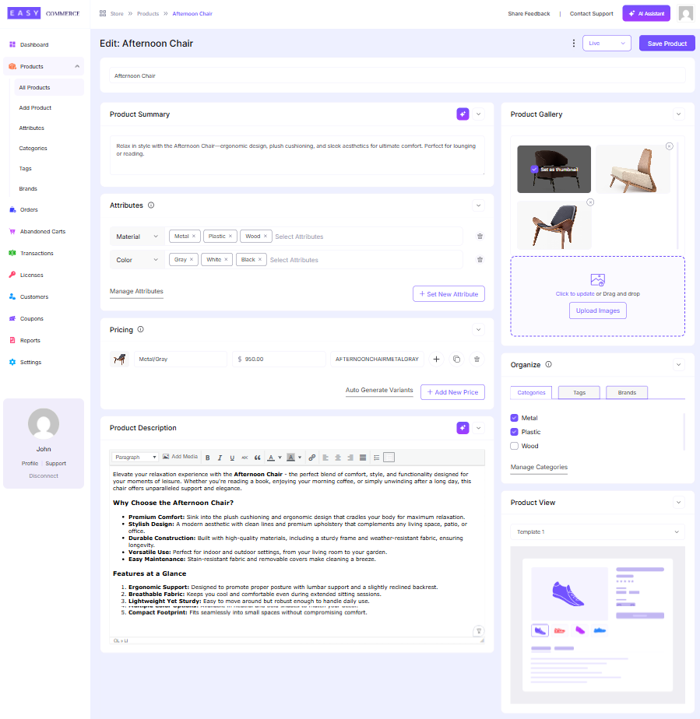Collapse the Pricing section

[478, 330]
